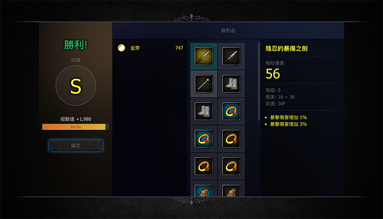Select the blue-background gloves item
The height and width of the screenshot is (219, 383).
pos(203,190)
